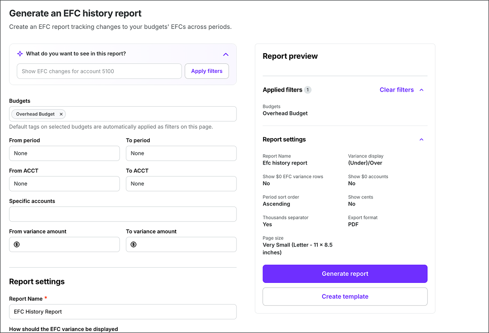This screenshot has width=489, height=333.
Task: Collapse the 'What do you want to see' panel
Action: click(x=226, y=54)
